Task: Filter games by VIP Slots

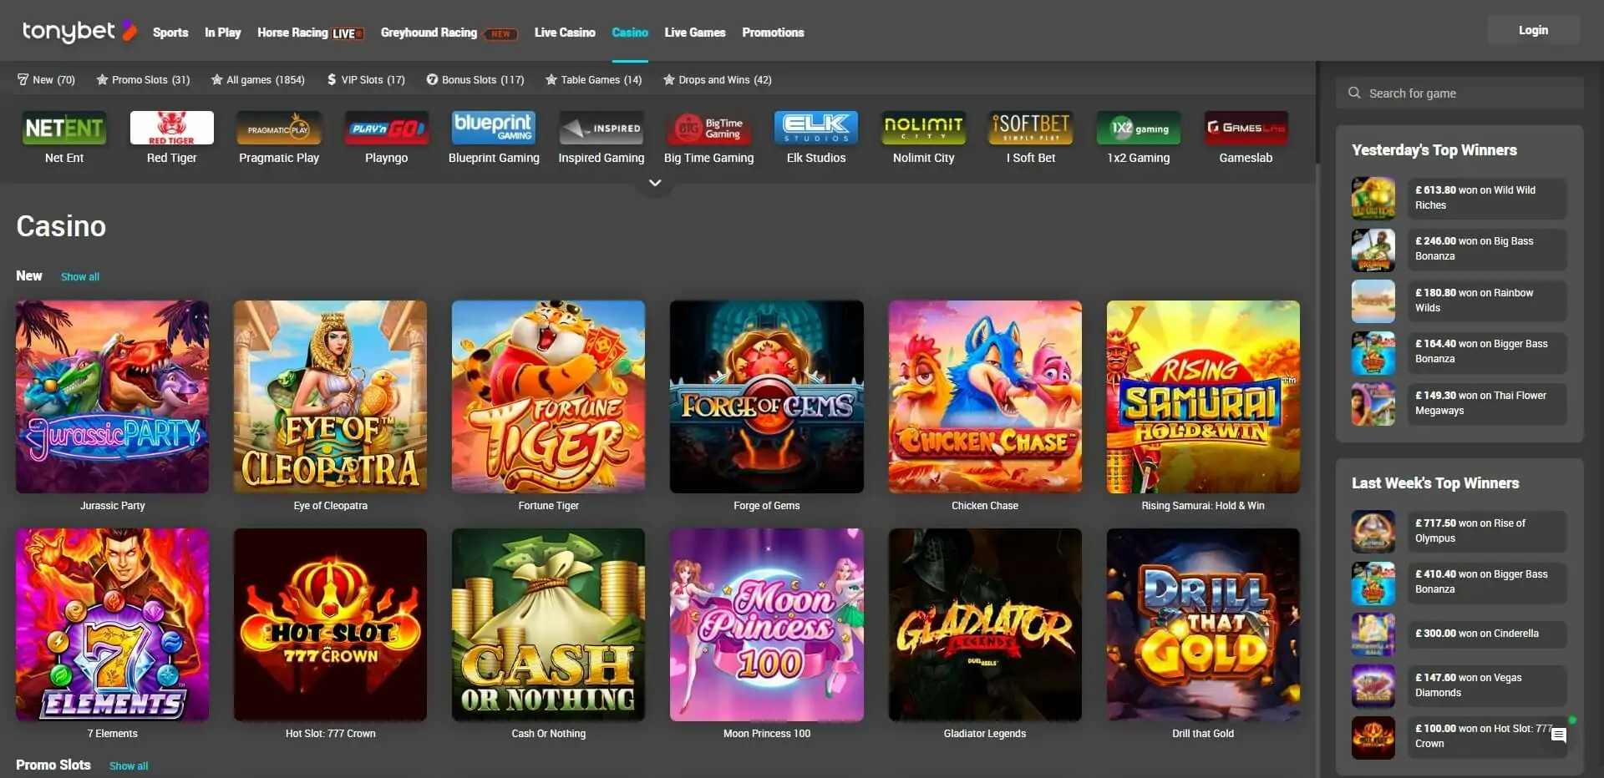Action: 366,79
